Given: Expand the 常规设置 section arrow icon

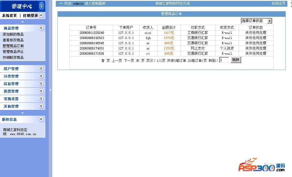Looking at the screenshot, I should tap(41, 99).
